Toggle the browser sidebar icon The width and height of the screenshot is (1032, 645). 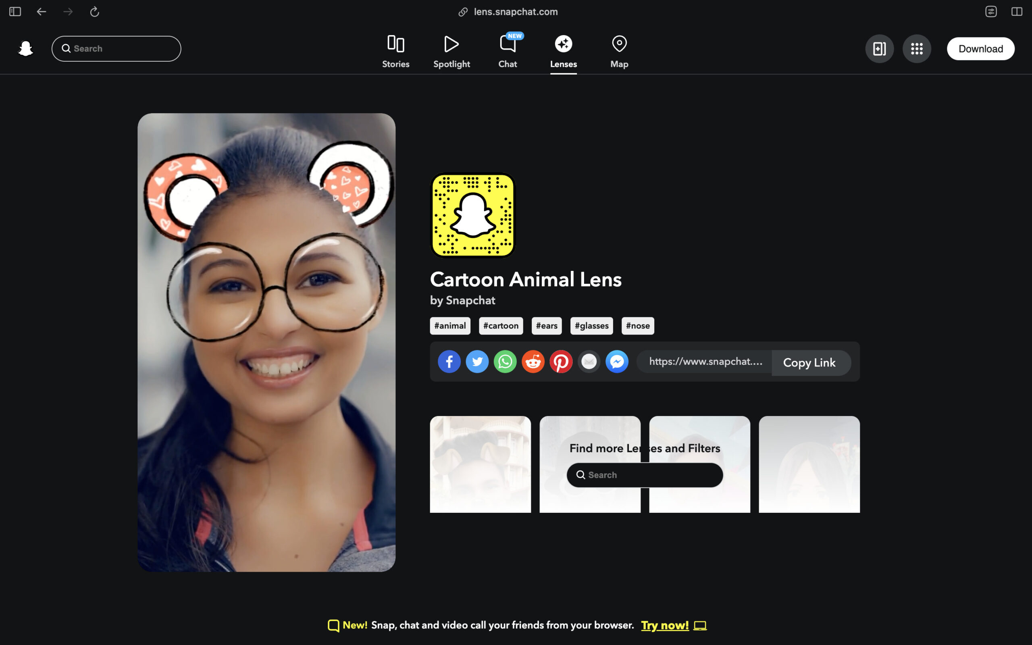tap(15, 12)
